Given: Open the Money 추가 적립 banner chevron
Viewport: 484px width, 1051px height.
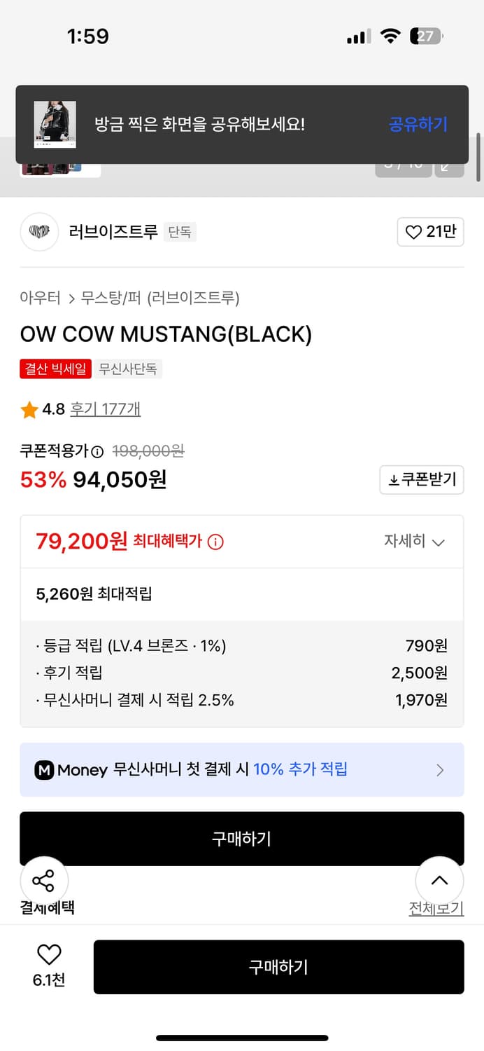Looking at the screenshot, I should (441, 770).
